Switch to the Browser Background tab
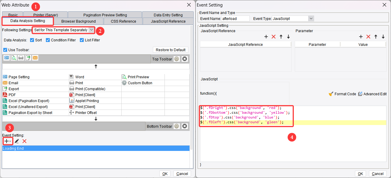 click(78, 21)
